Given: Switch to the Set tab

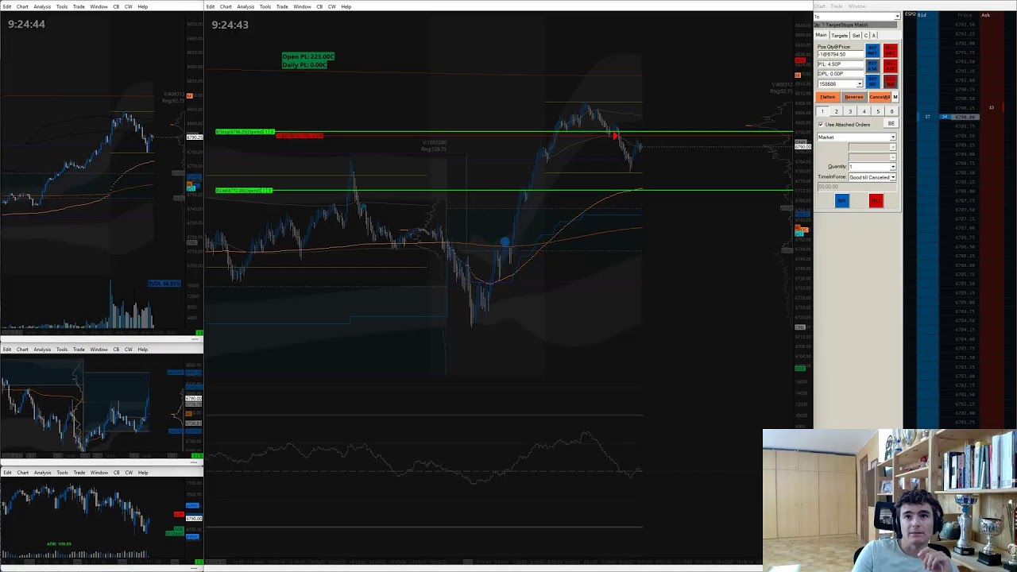Looking at the screenshot, I should [857, 36].
